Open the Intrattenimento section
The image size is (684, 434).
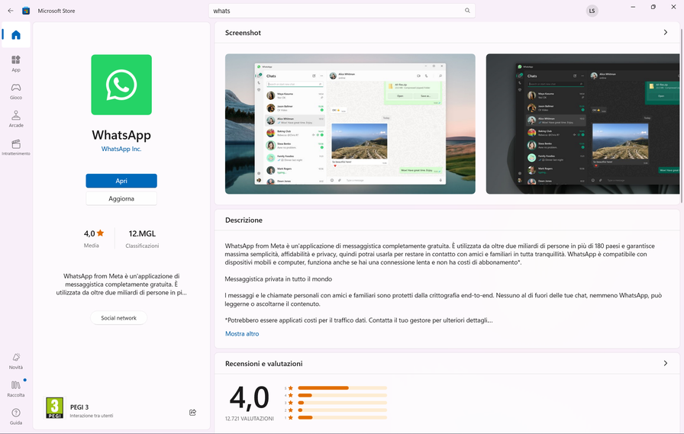(x=16, y=146)
